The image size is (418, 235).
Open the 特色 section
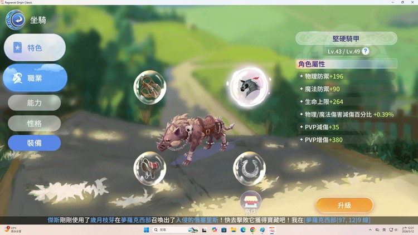pyautogui.click(x=35, y=48)
